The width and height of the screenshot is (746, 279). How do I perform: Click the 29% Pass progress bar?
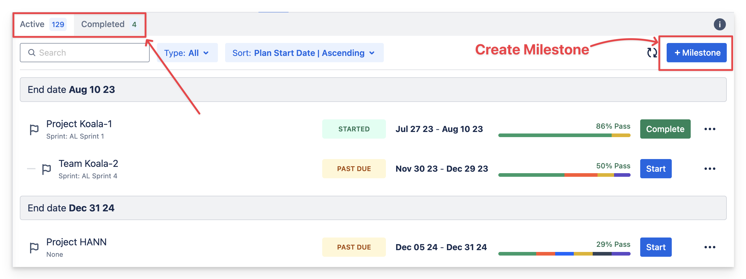click(x=564, y=254)
